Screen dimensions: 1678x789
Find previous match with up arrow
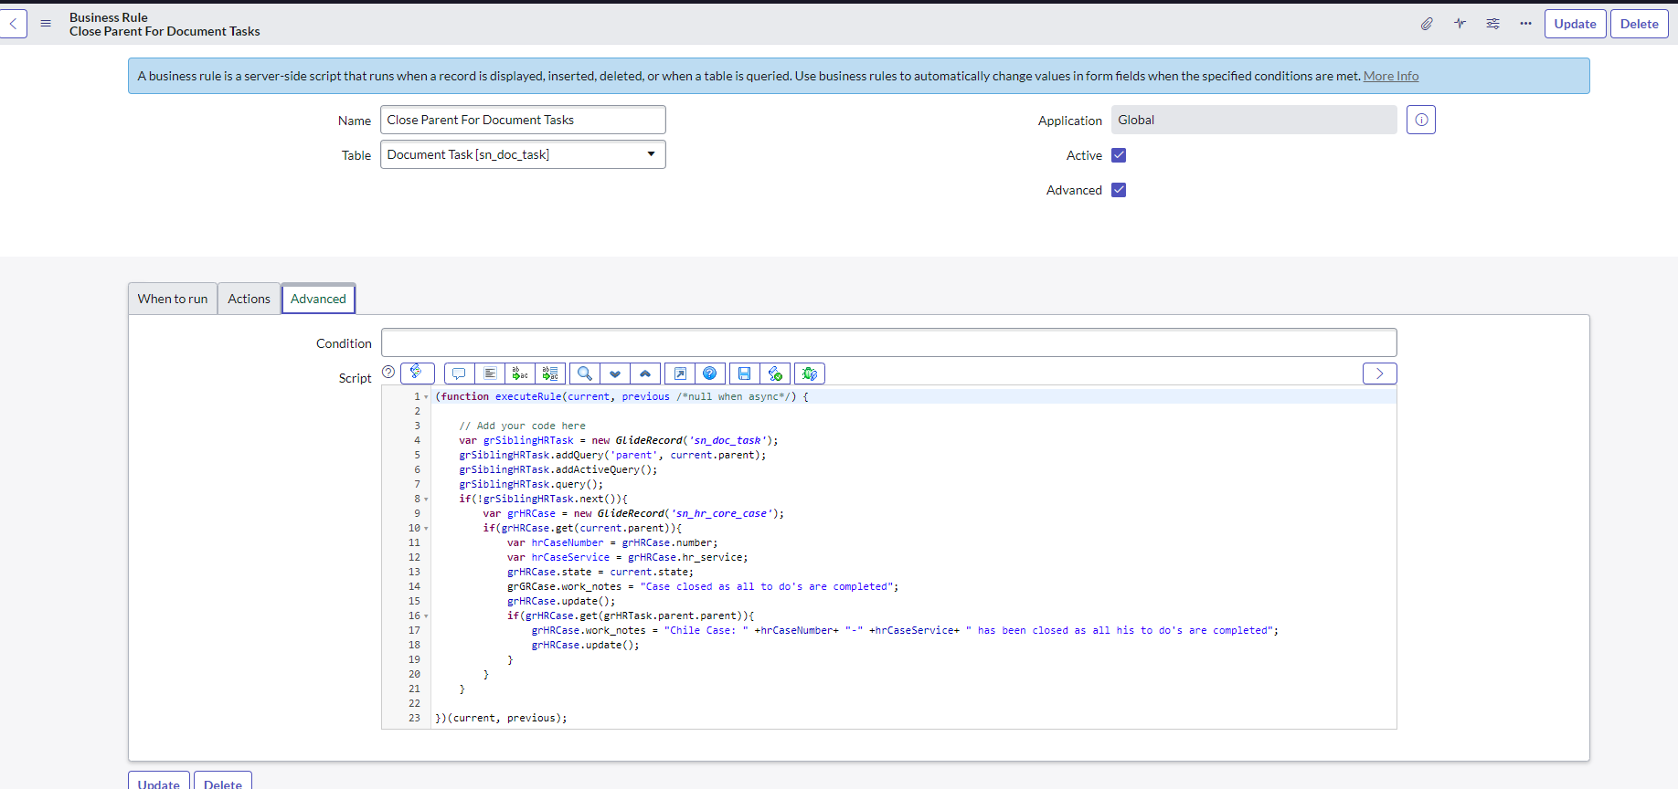pos(645,373)
